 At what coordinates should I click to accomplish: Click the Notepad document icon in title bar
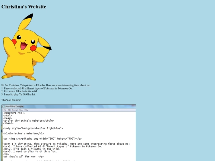pos(4,107)
